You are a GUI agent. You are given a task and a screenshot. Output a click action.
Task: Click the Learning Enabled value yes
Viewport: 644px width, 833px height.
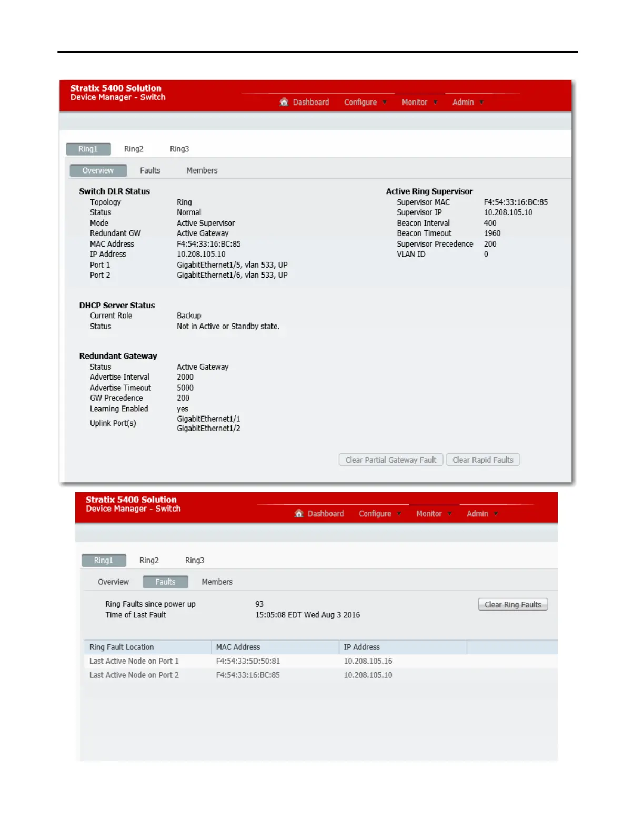click(x=183, y=409)
